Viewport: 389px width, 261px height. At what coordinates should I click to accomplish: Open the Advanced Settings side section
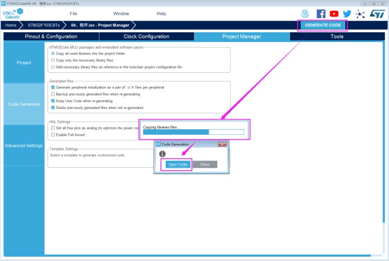click(x=24, y=146)
